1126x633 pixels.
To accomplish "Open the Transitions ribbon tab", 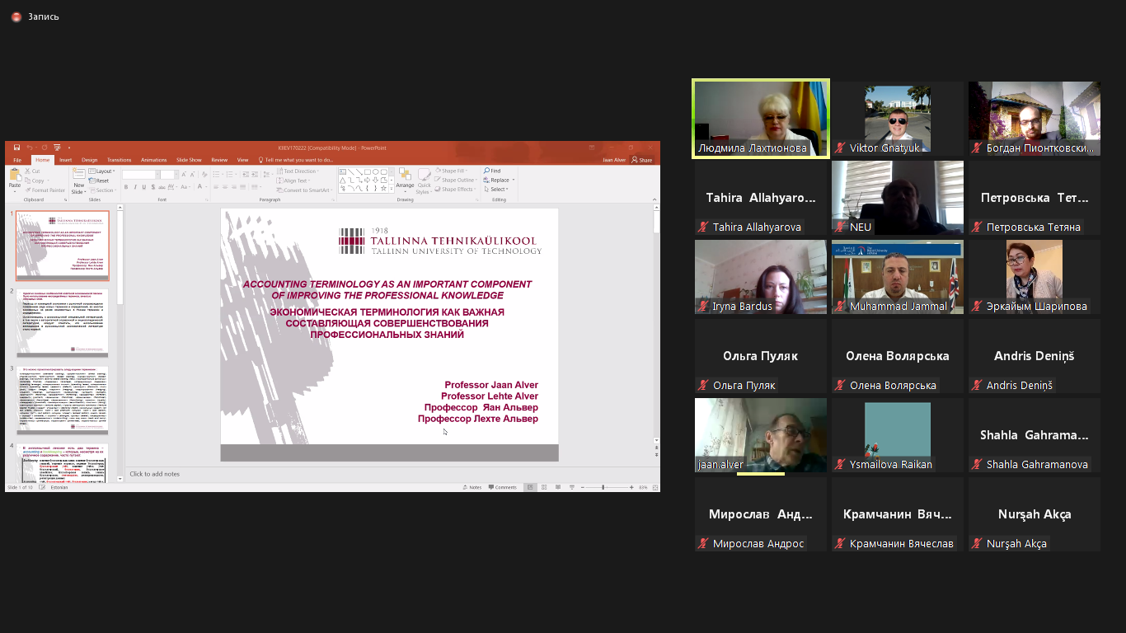I will point(119,160).
